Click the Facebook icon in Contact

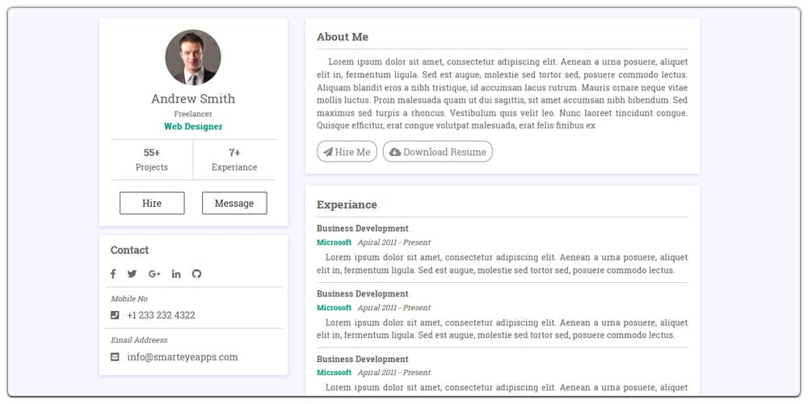click(113, 274)
